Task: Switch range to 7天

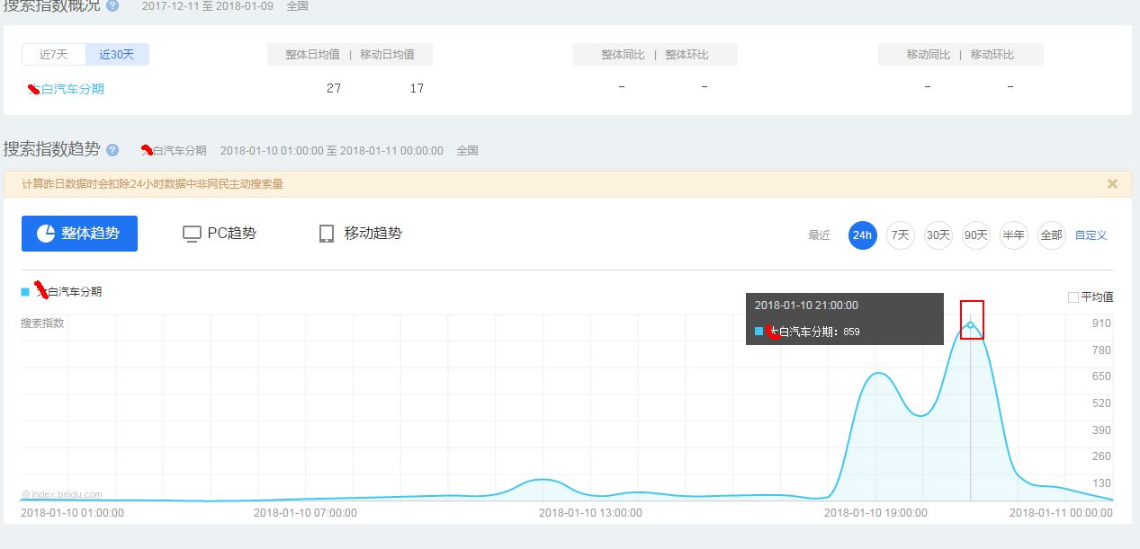Action: coord(900,235)
